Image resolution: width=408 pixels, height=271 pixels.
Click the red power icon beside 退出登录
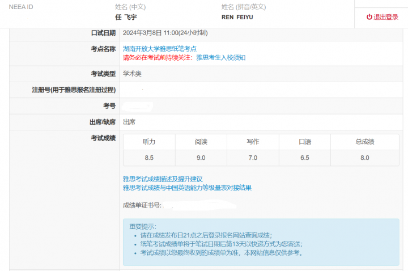369,17
